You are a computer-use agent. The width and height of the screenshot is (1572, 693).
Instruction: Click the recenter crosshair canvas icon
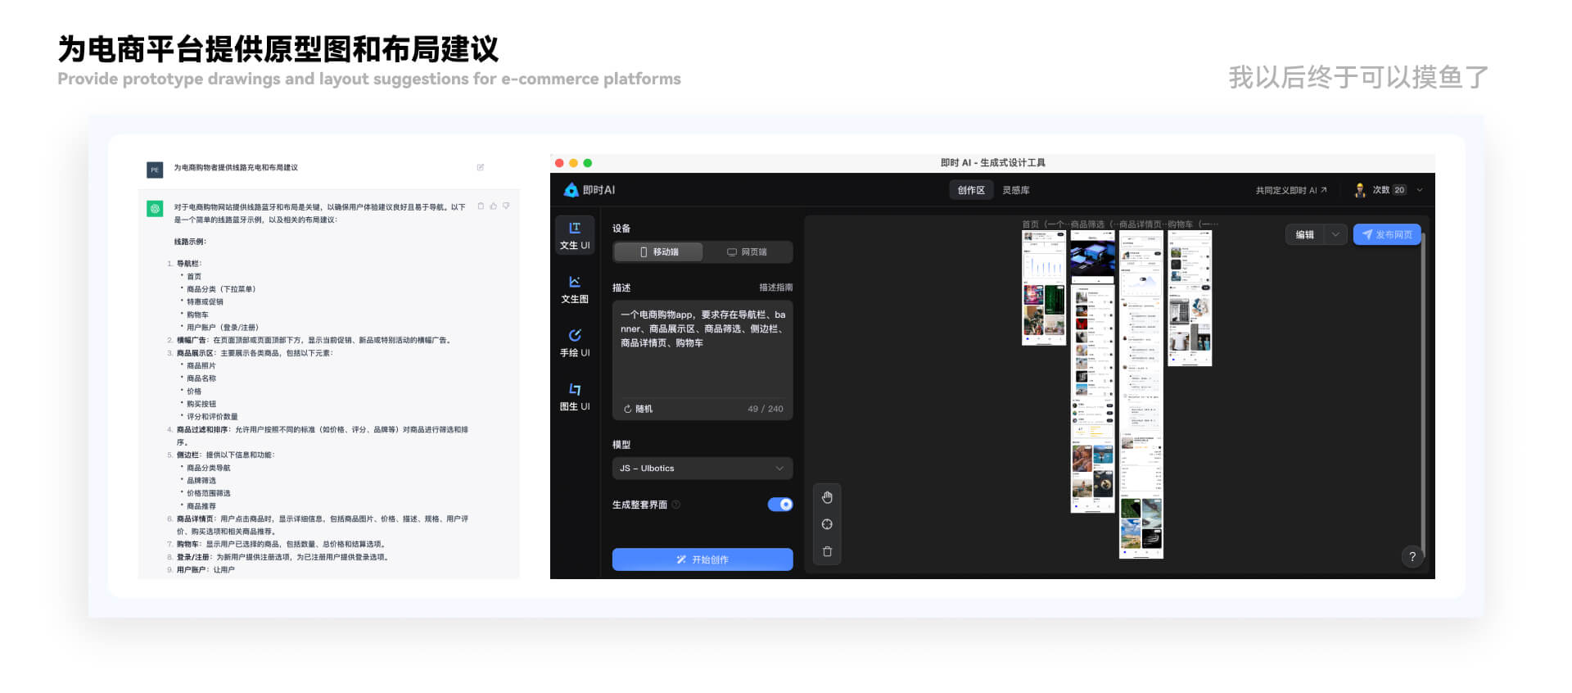(x=827, y=524)
